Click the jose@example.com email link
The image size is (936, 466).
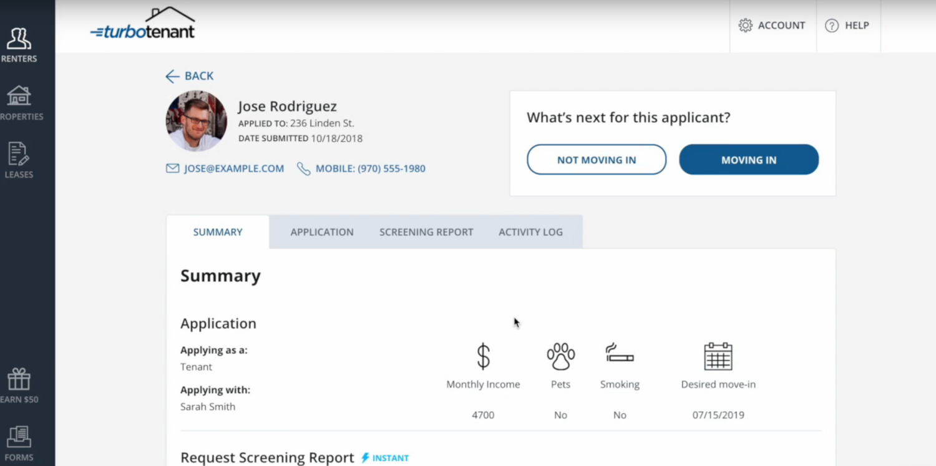coord(233,168)
